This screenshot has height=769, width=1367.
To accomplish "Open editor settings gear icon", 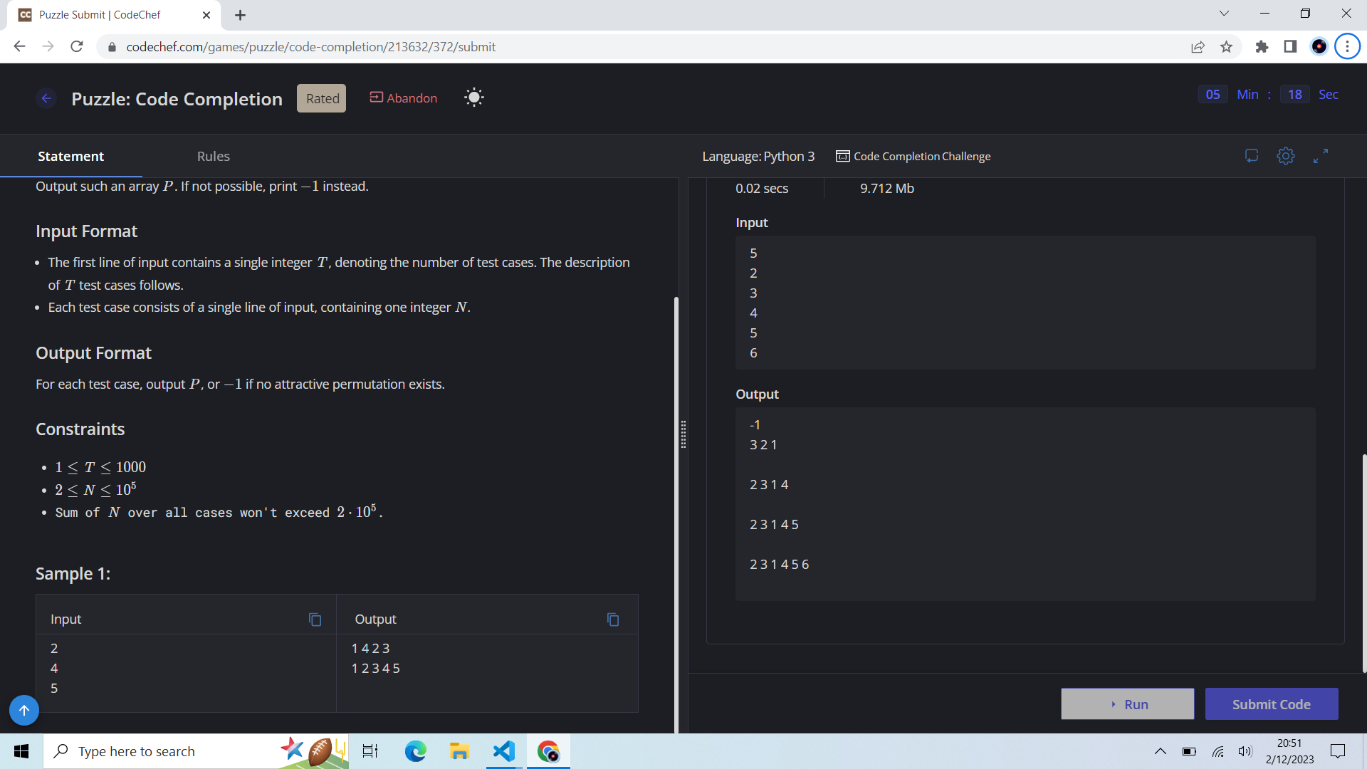I will (x=1285, y=156).
